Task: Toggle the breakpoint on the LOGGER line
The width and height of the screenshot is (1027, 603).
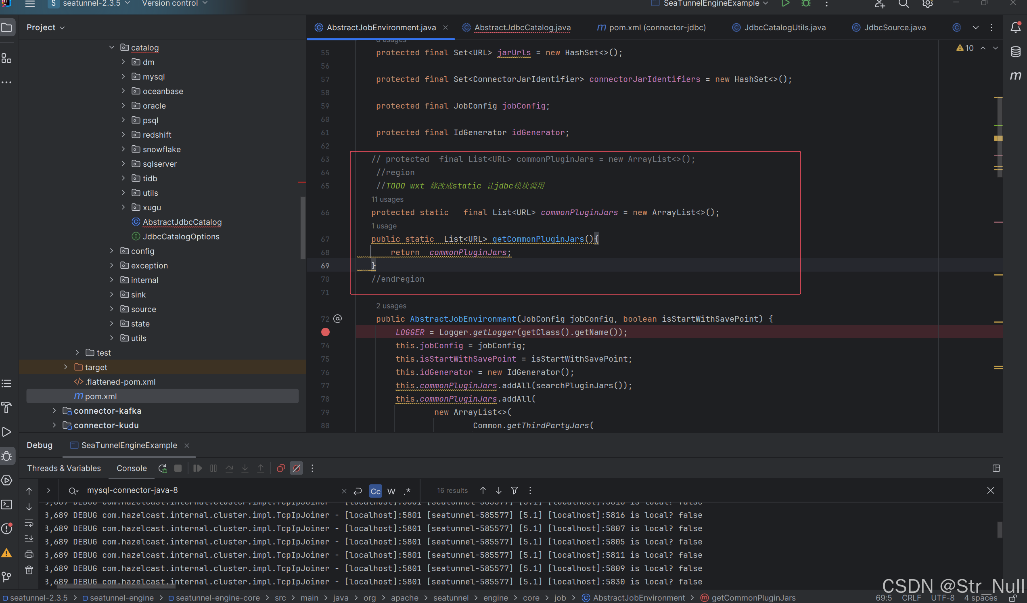Action: pos(325,332)
